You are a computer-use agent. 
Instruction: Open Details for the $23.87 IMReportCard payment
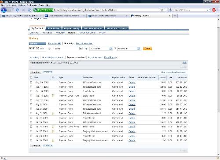click(x=132, y=82)
